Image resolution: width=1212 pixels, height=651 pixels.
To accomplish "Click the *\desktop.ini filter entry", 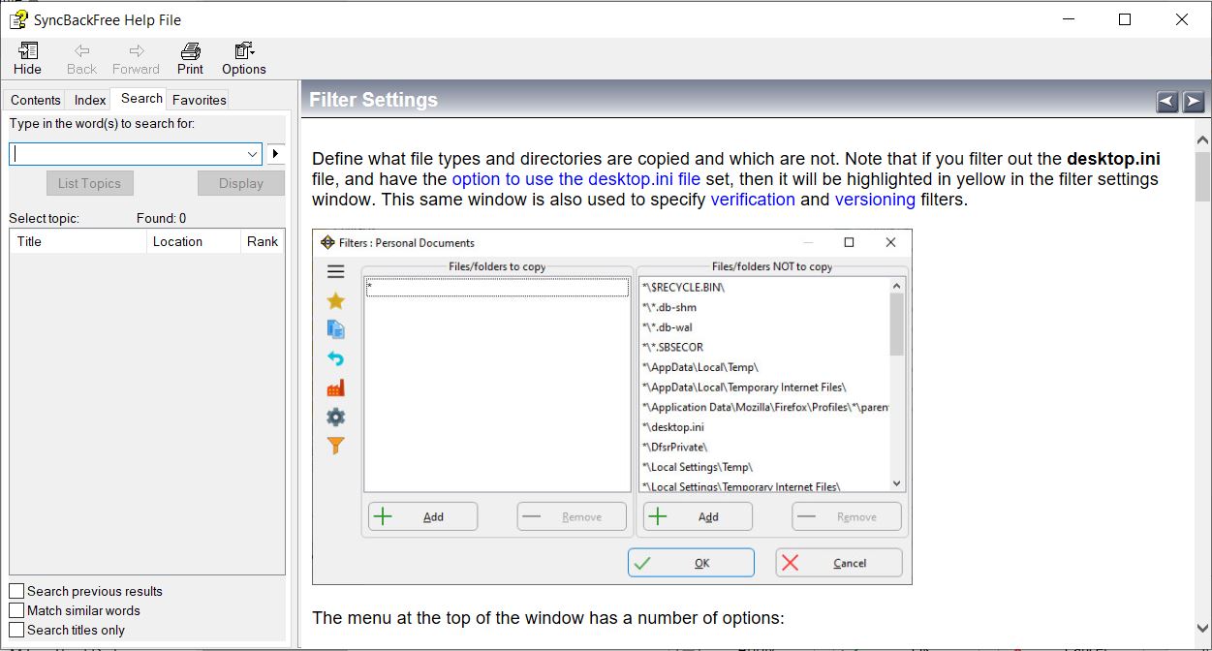I will point(672,427).
